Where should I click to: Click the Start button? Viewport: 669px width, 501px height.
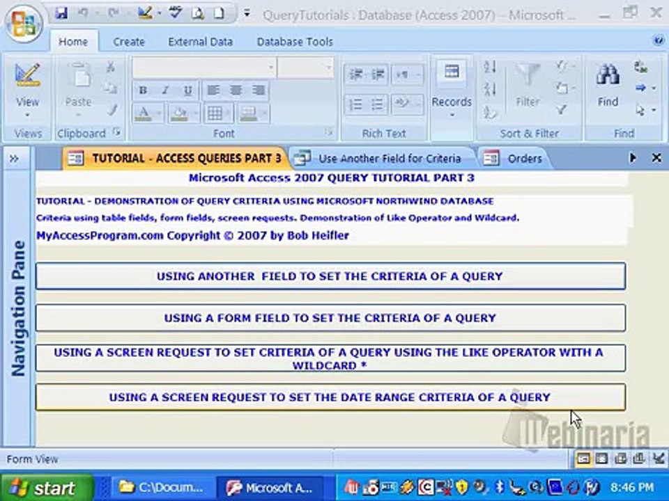(47, 487)
